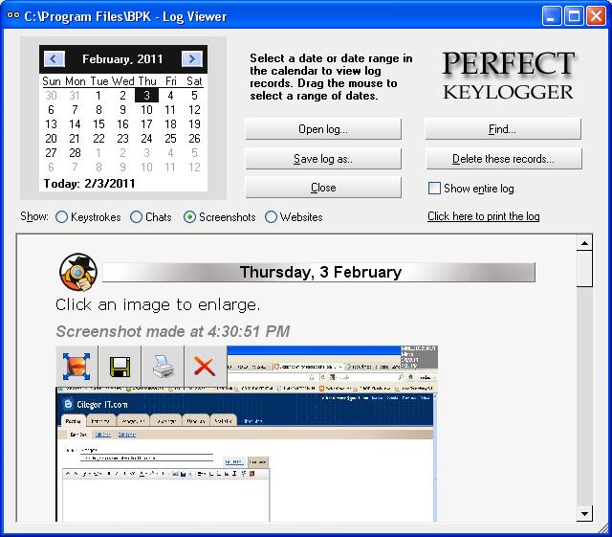The height and width of the screenshot is (537, 612).
Task: Select February 3 in the calendar
Action: (146, 96)
